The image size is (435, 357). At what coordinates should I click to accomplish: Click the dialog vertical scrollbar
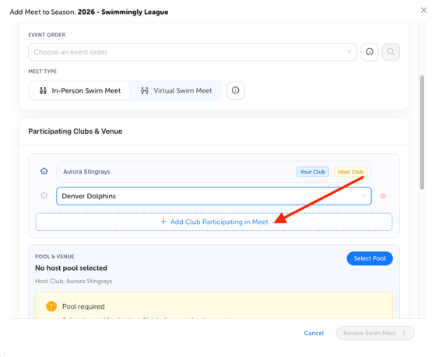[422, 132]
